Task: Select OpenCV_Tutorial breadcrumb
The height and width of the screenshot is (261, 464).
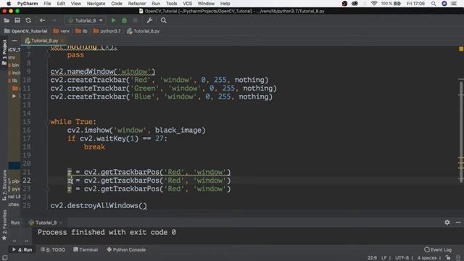Action: pyautogui.click(x=26, y=31)
